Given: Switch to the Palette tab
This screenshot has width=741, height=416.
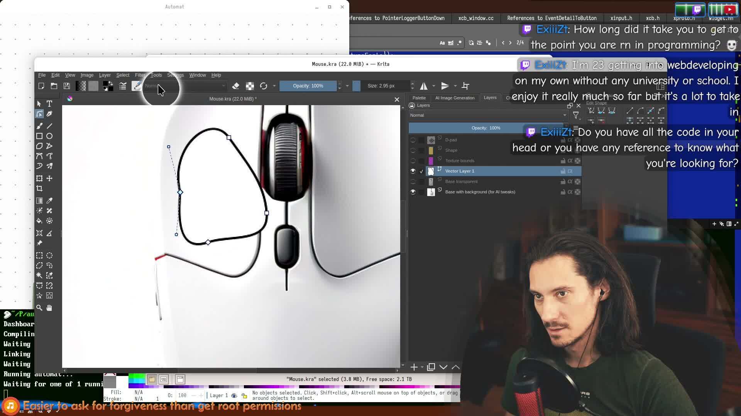Looking at the screenshot, I should [419, 98].
